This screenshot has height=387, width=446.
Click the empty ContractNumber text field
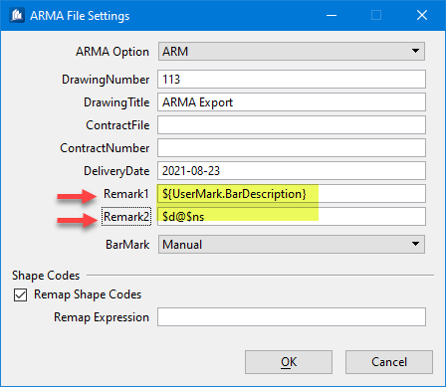coord(292,148)
